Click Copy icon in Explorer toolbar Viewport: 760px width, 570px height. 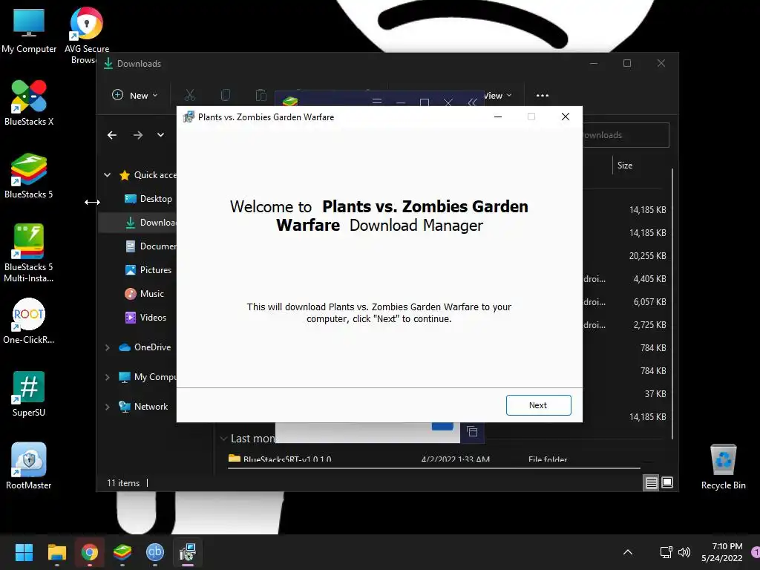[x=226, y=96]
